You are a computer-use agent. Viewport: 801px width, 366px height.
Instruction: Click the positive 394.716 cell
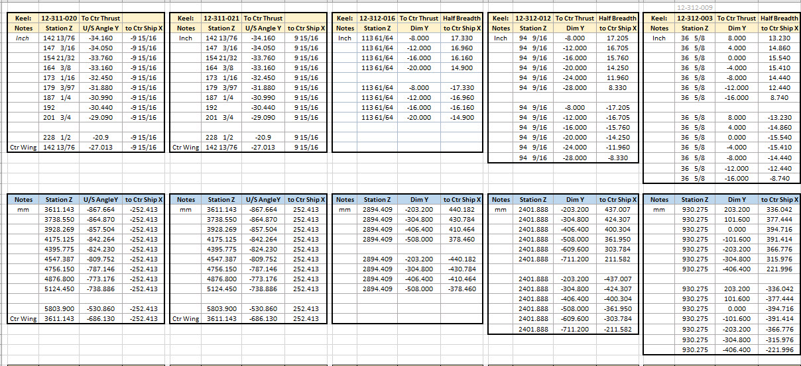(779, 229)
